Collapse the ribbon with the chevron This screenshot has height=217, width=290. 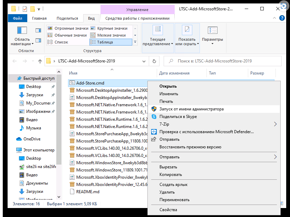tap(274, 18)
